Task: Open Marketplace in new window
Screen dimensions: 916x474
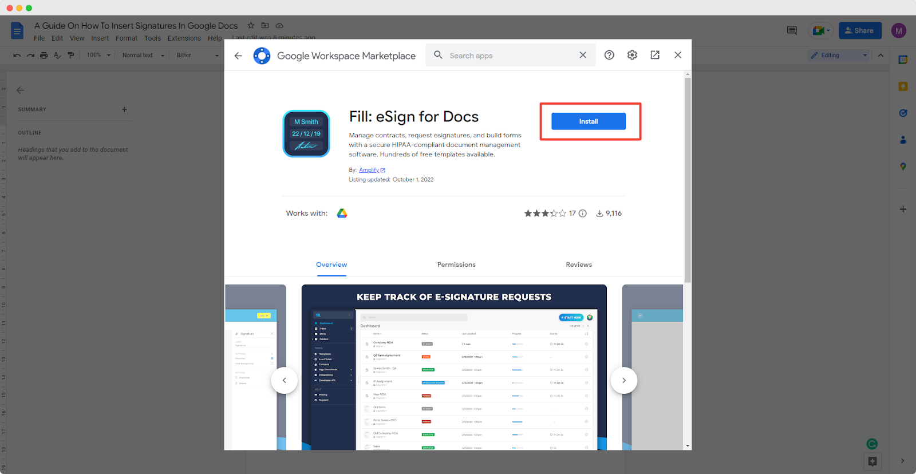Action: (655, 55)
